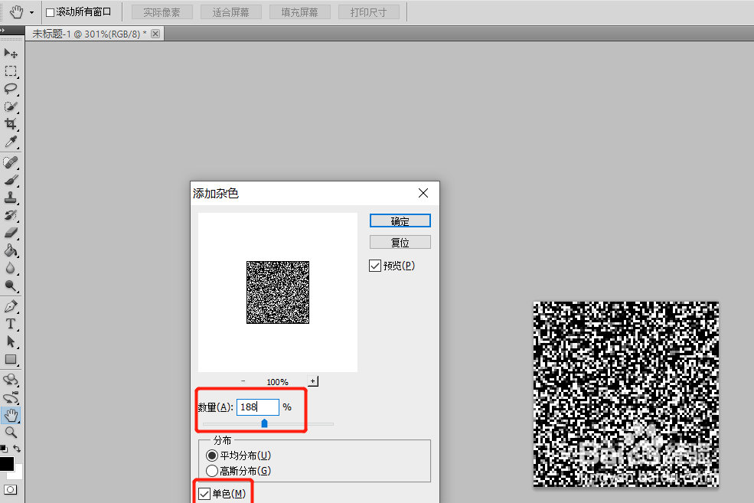Select the Clone Stamp tool
Viewport: 754px width, 503px height.
[11, 198]
